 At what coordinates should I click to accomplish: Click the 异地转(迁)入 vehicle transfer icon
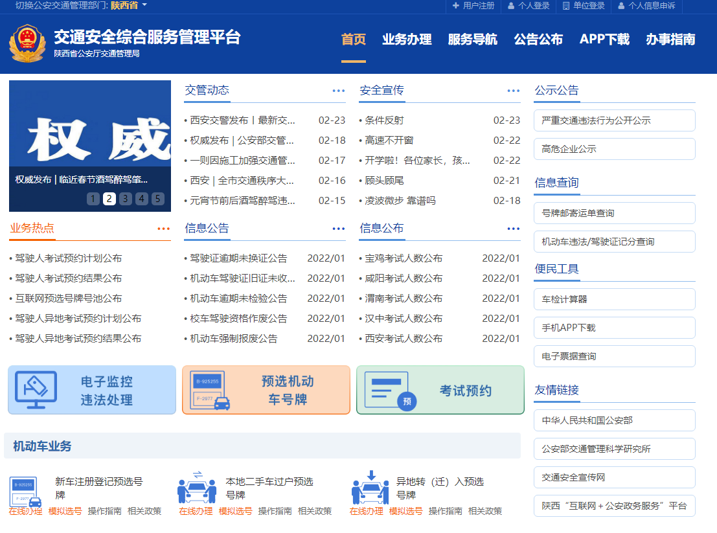tap(370, 488)
